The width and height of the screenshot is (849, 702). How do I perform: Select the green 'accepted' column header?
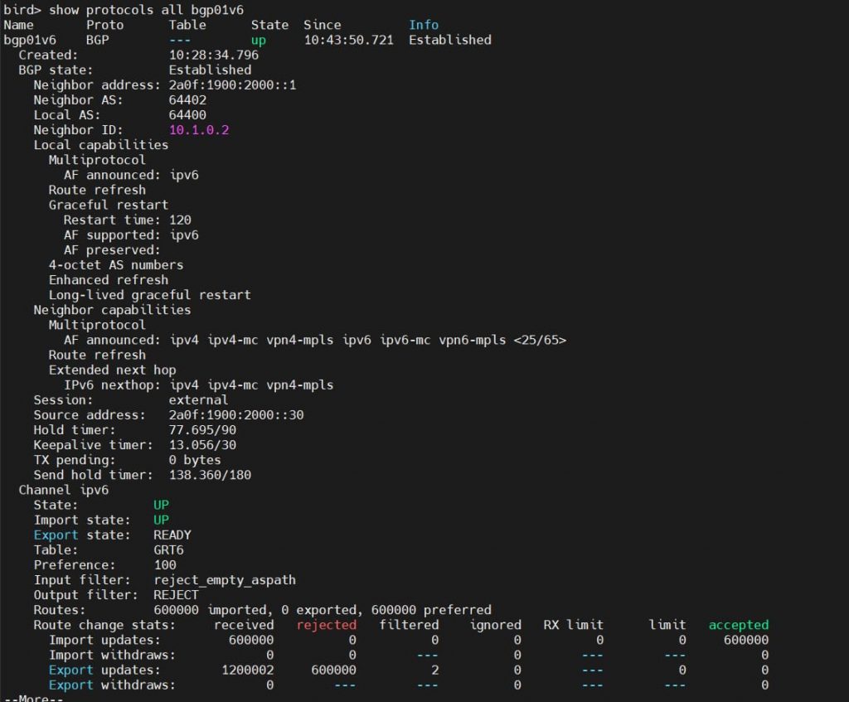click(x=739, y=625)
